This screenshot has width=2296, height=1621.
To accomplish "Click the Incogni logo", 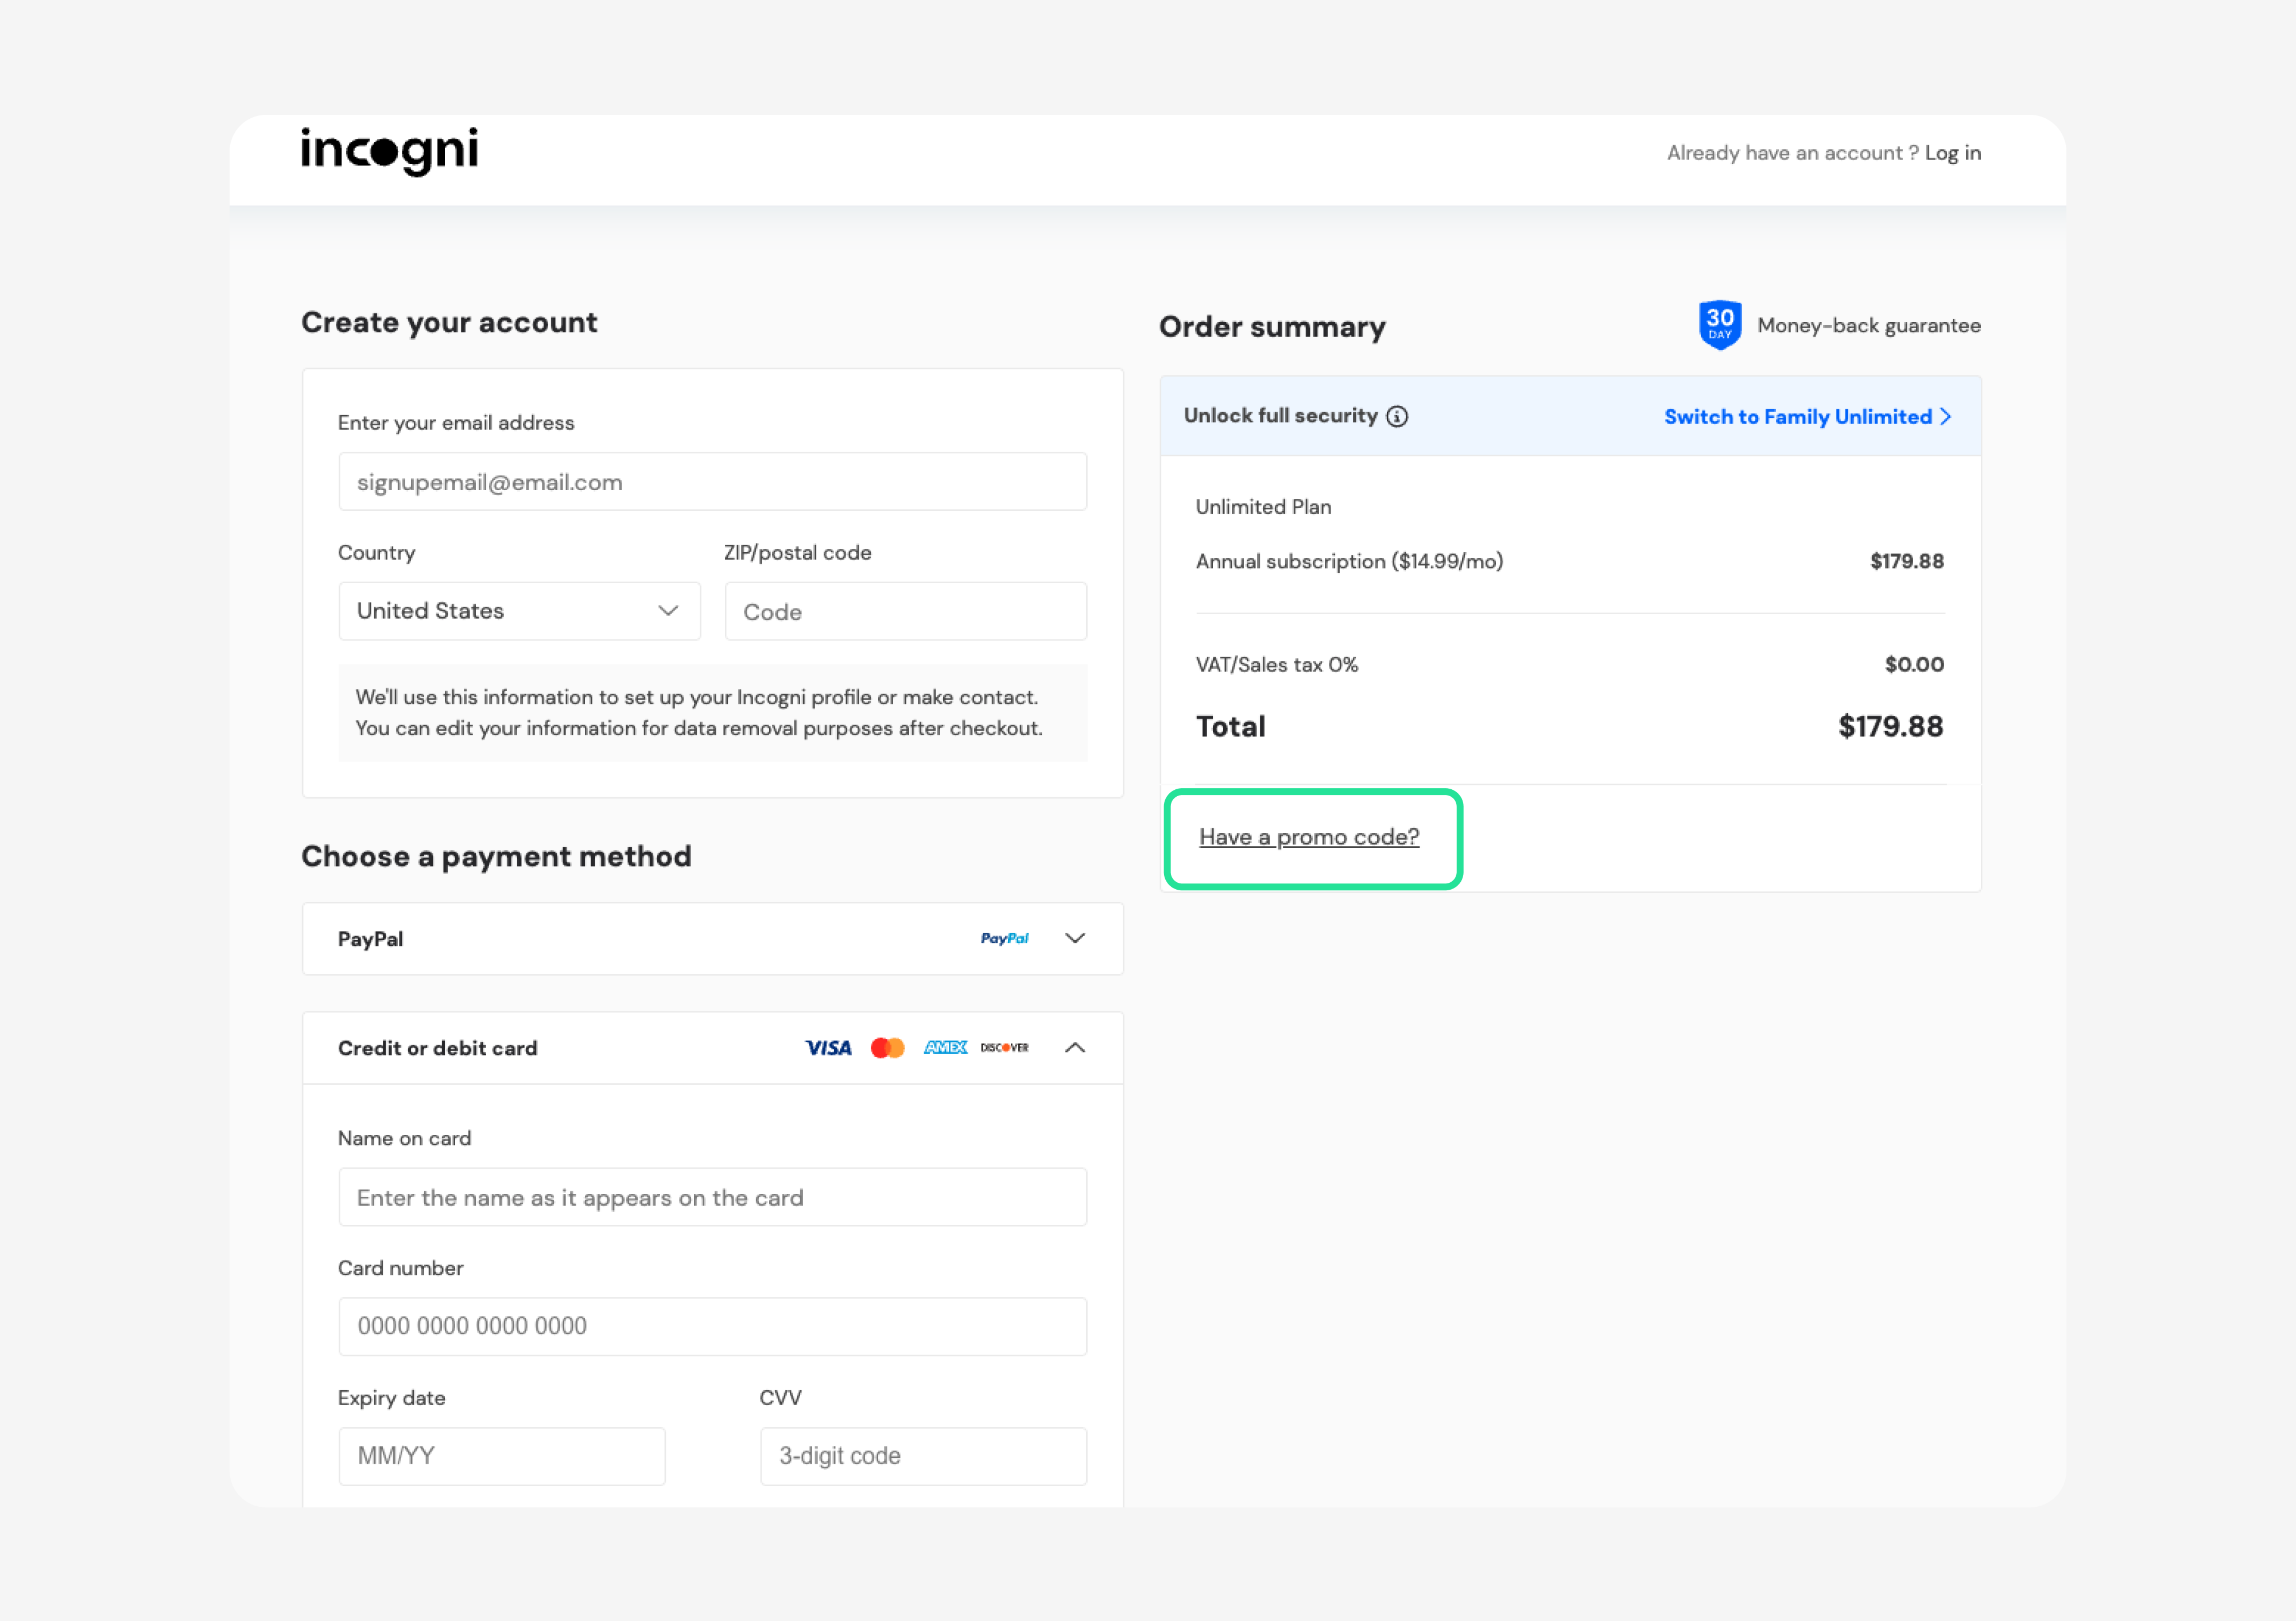I will (389, 151).
